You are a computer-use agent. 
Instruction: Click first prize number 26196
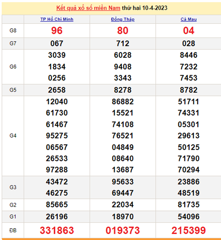(x=57, y=216)
